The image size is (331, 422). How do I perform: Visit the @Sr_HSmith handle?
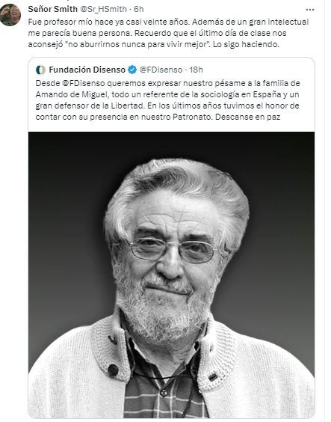point(103,9)
